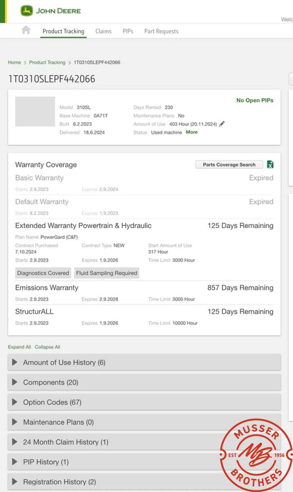Screen dimensions: 293x492
Task: Click the More link next to Status
Action: pyautogui.click(x=192, y=132)
